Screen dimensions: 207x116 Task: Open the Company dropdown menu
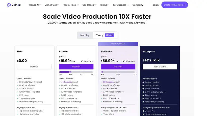click(x=139, y=5)
